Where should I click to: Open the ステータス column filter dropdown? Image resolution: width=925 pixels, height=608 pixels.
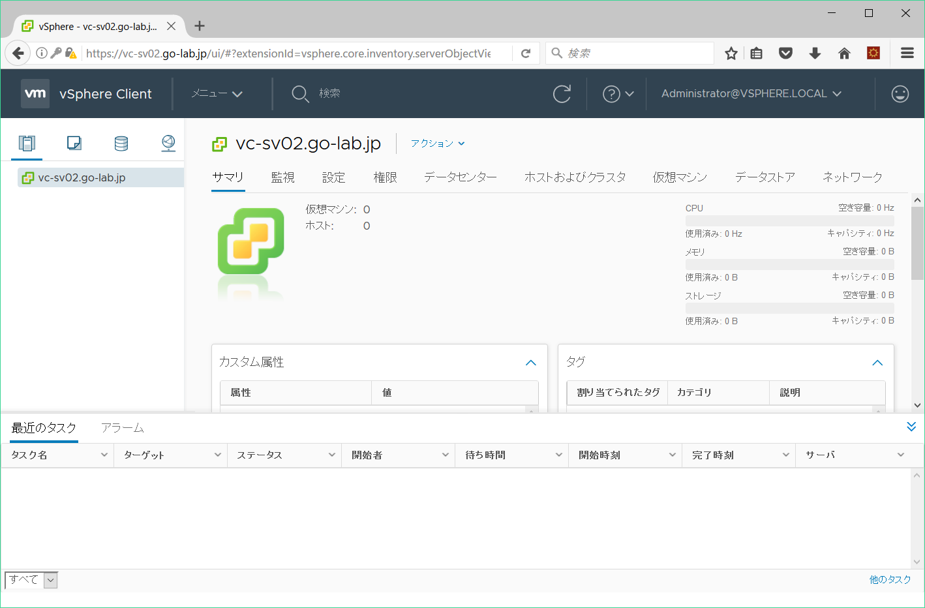[x=331, y=455]
